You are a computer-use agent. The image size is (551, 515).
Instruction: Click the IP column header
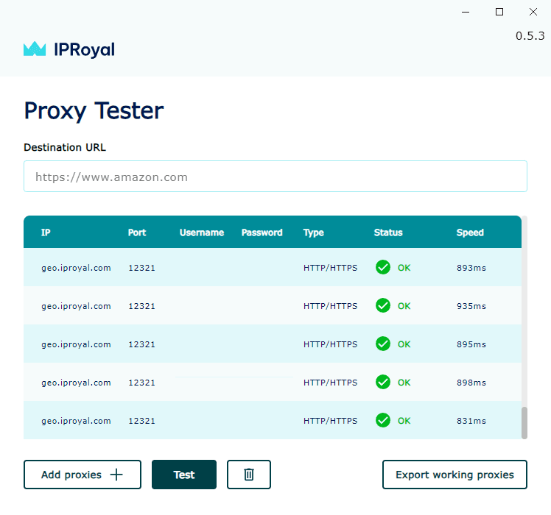coord(46,232)
